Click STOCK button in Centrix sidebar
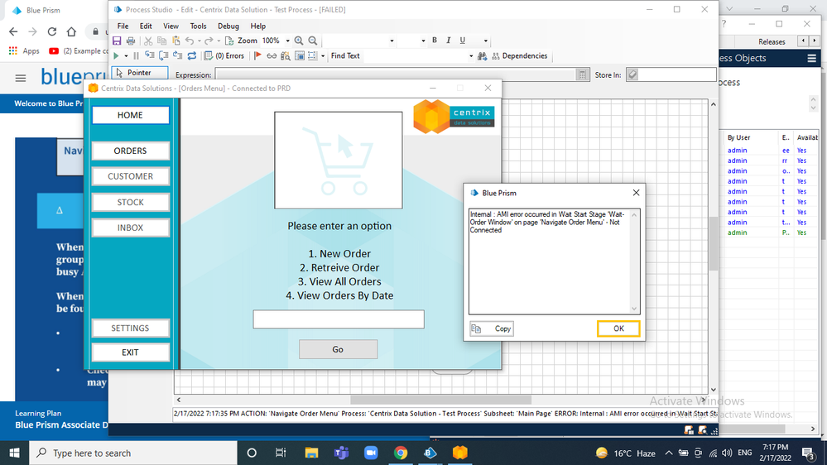 [130, 202]
